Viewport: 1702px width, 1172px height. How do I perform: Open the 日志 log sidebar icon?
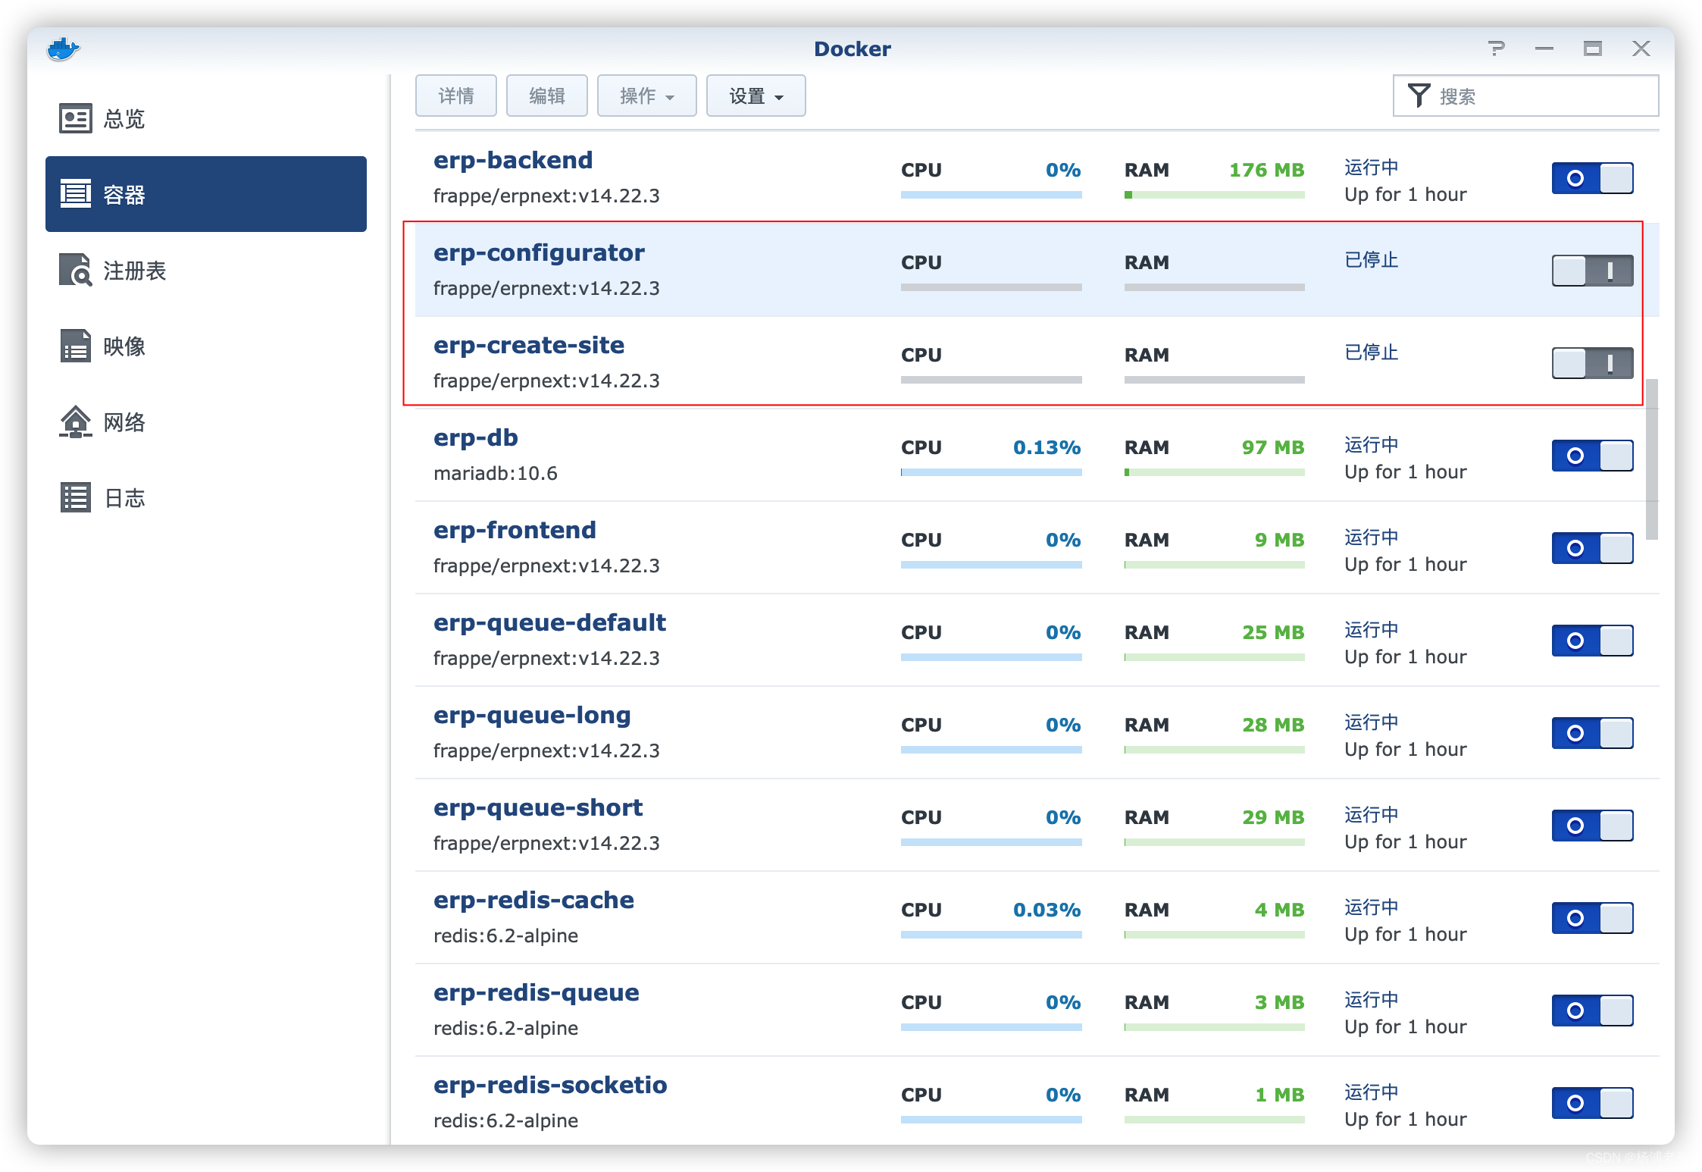coord(76,498)
